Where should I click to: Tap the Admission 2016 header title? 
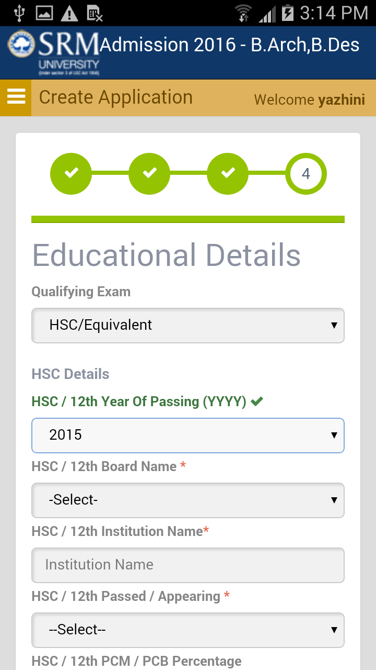click(230, 45)
